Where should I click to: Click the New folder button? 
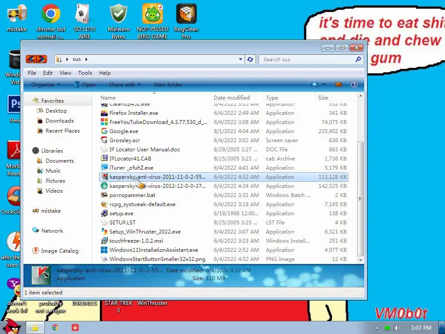point(168,84)
